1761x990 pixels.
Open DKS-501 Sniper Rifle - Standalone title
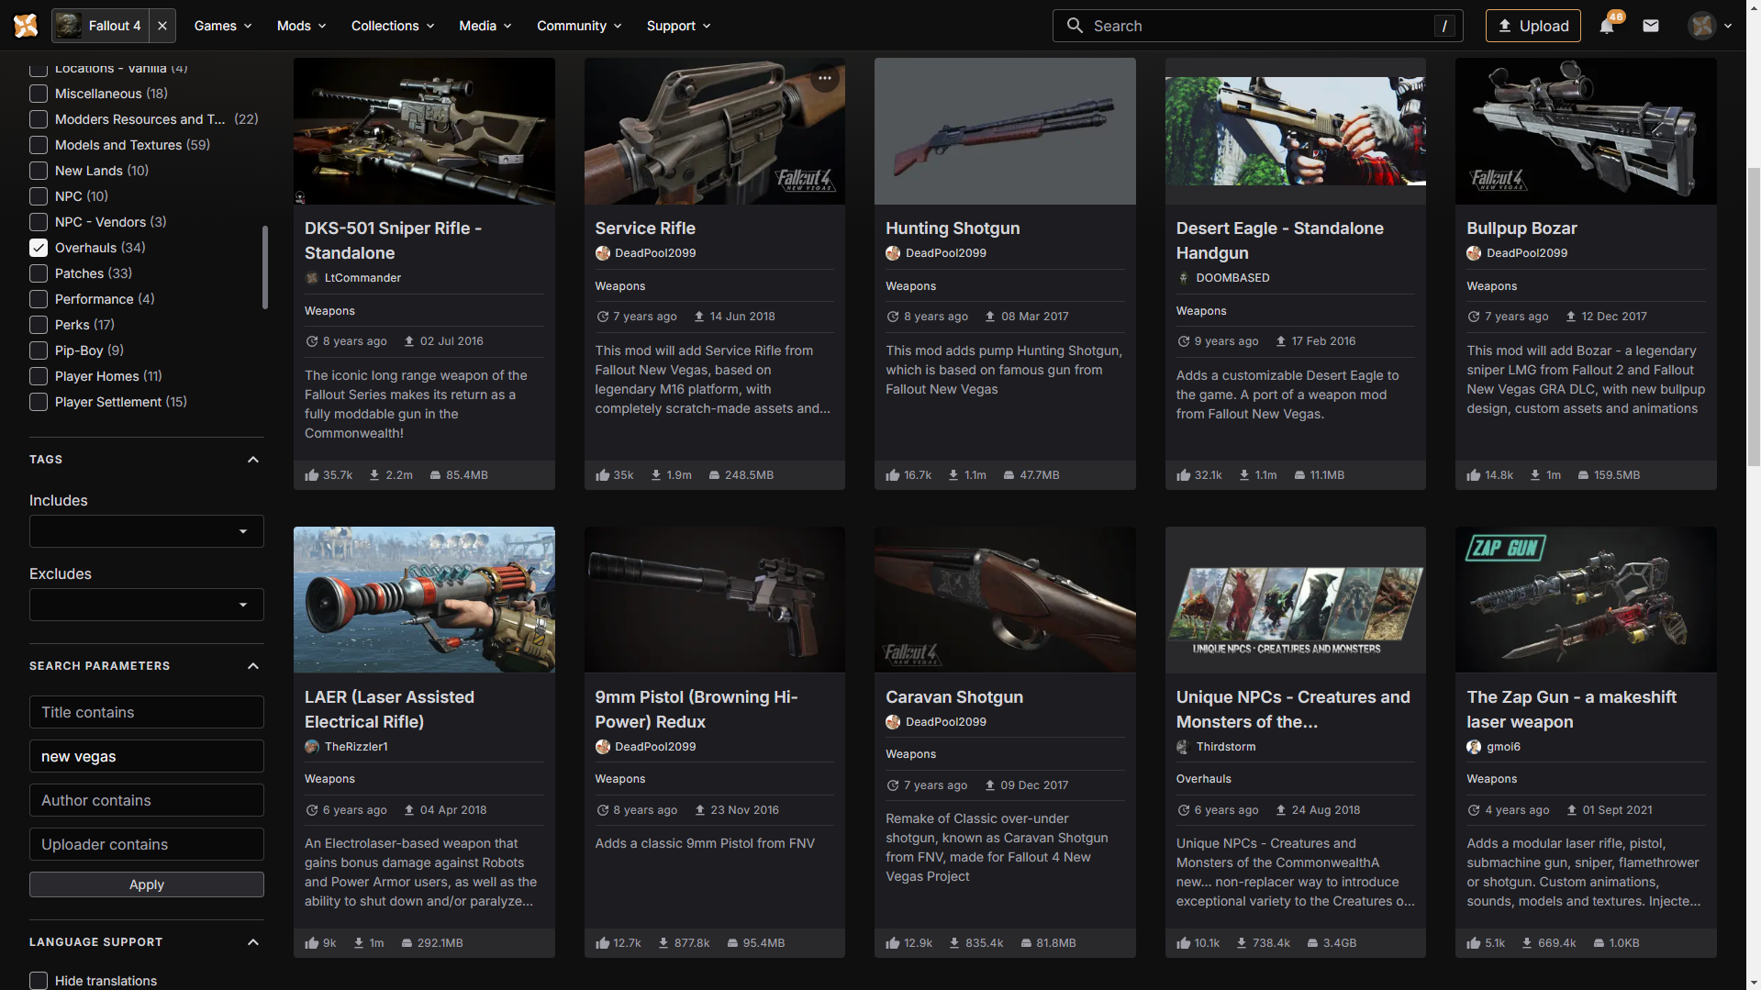[393, 240]
